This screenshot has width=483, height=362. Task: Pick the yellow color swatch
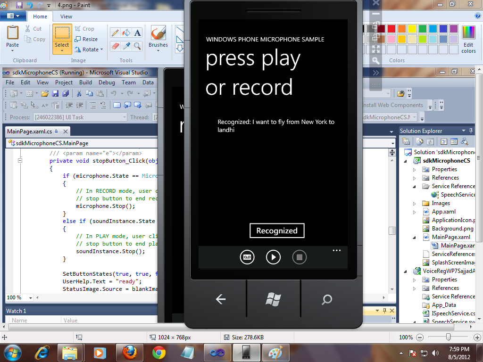click(412, 29)
